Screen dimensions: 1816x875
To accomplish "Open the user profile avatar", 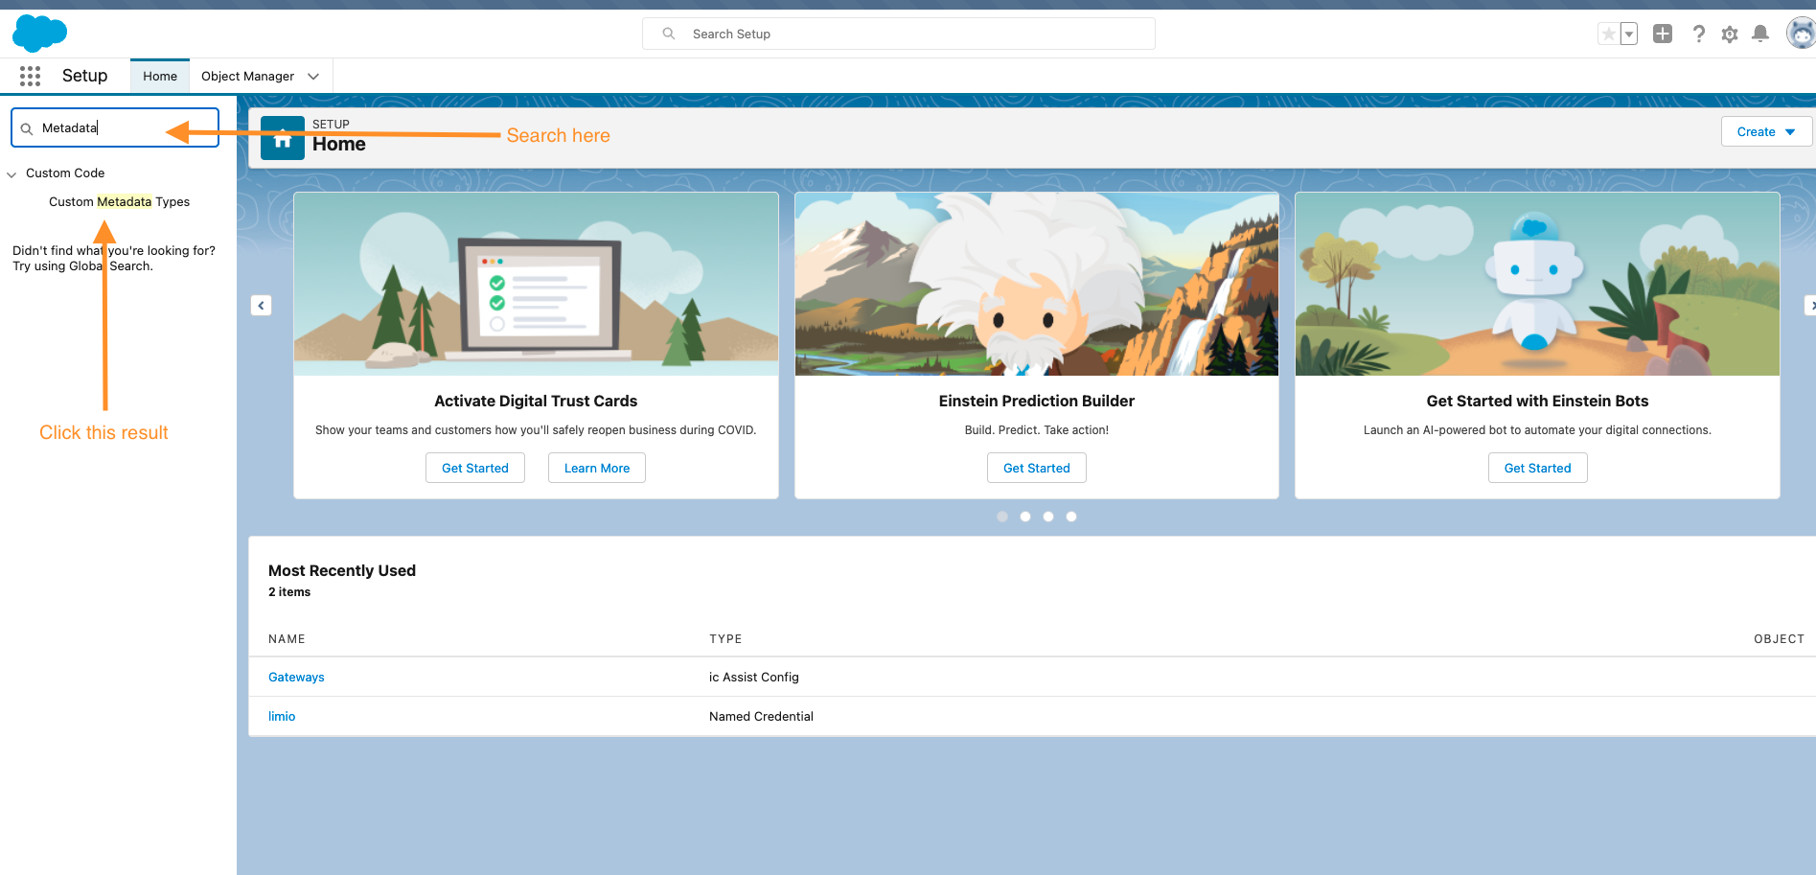I will [x=1802, y=33].
